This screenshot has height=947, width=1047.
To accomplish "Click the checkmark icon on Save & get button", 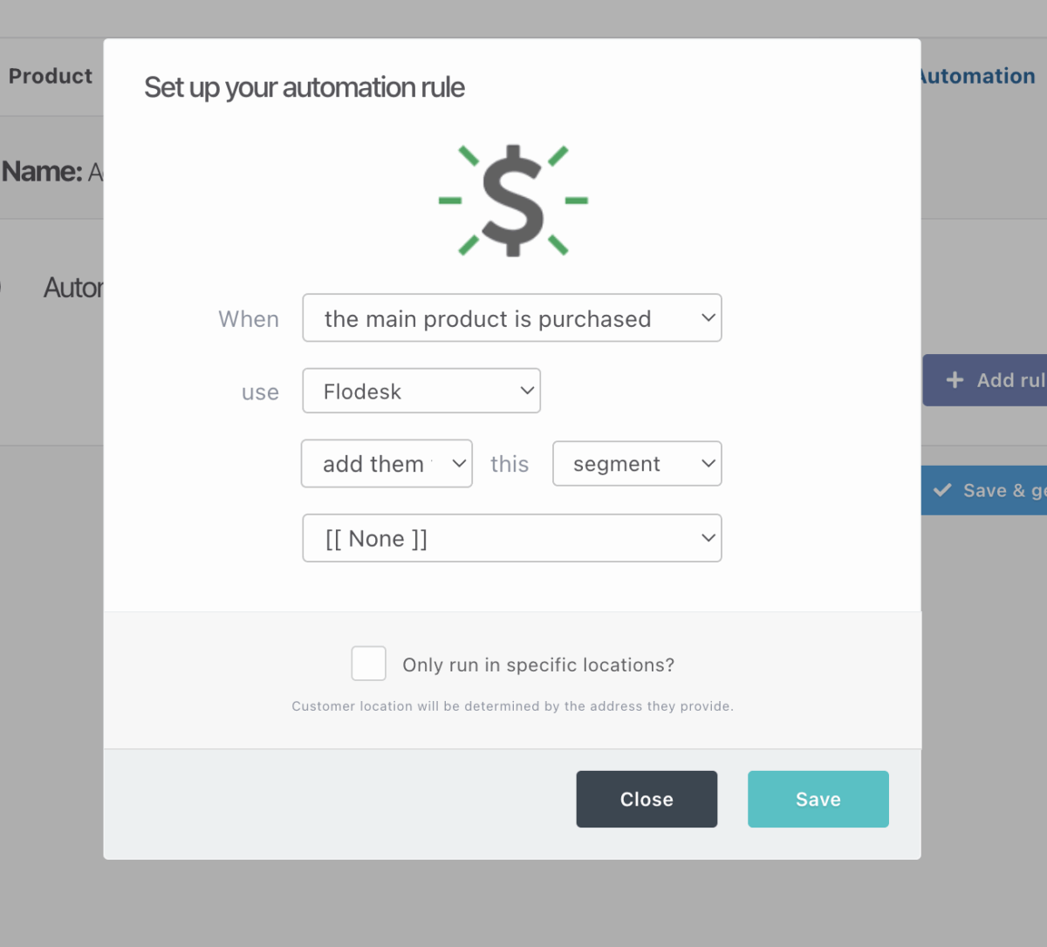I will point(942,490).
